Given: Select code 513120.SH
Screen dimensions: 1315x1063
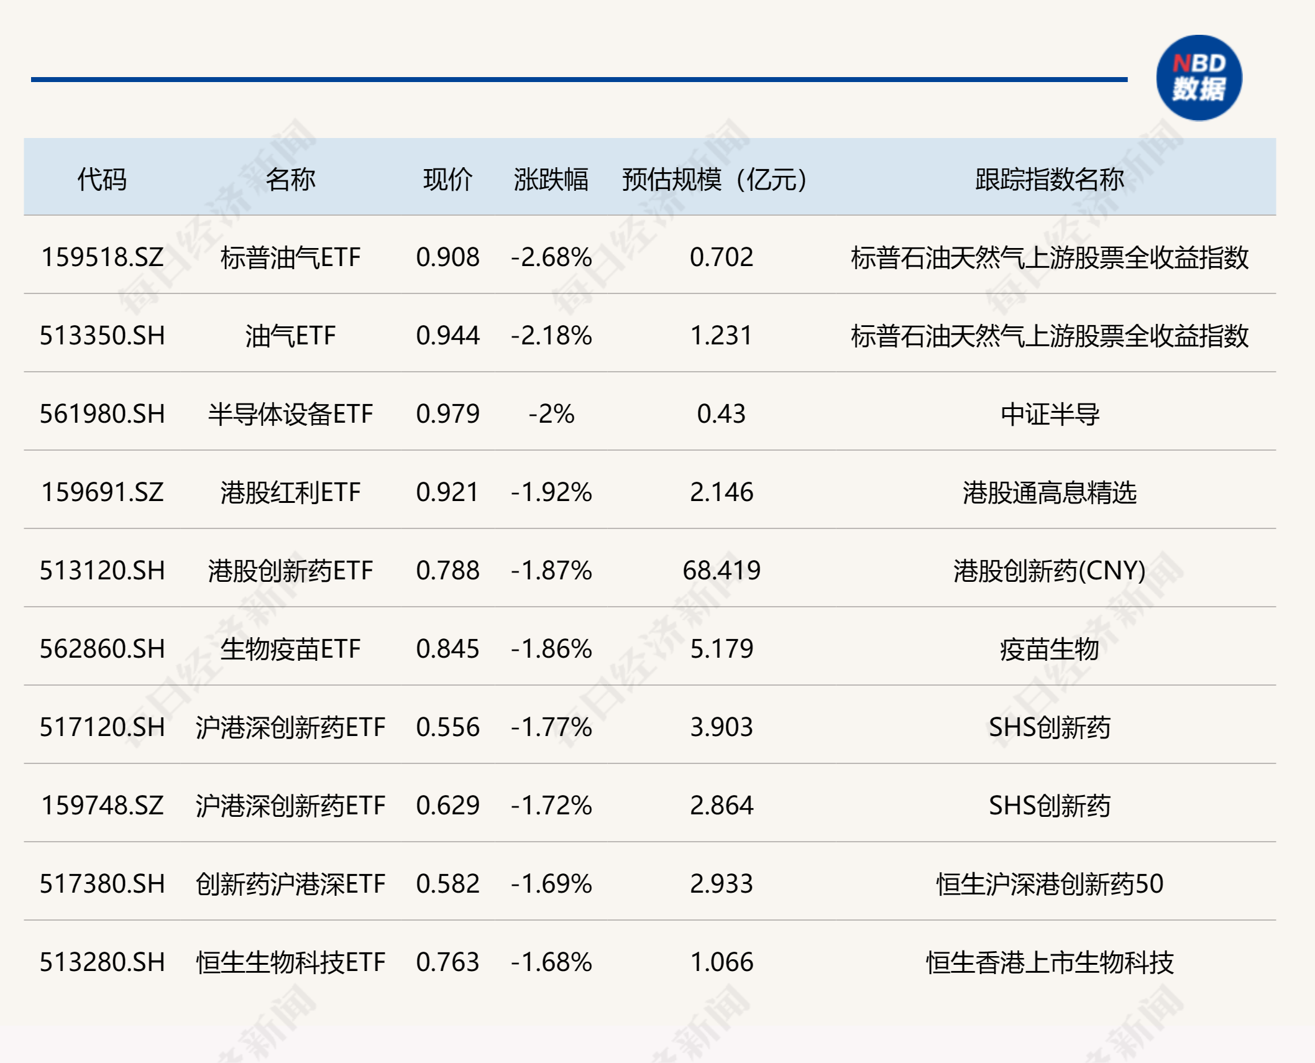Looking at the screenshot, I should 102,571.
